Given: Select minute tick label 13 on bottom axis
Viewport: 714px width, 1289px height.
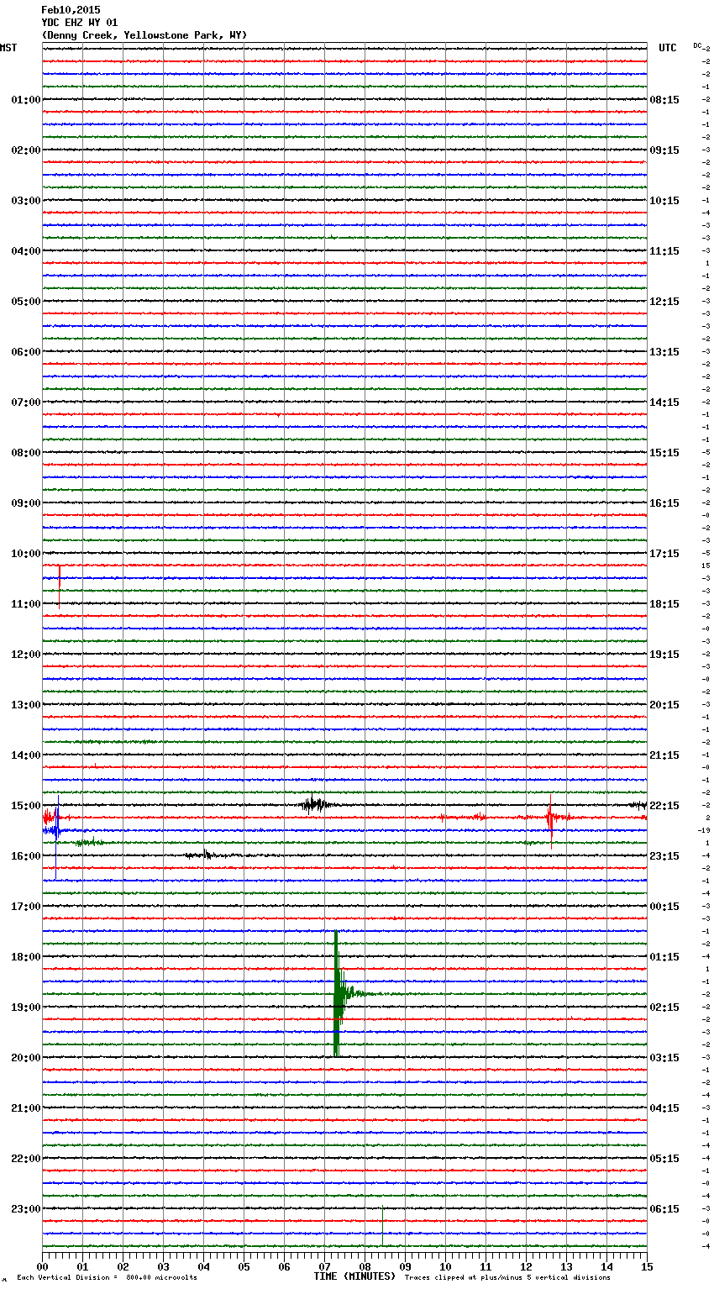Looking at the screenshot, I should 566,1266.
